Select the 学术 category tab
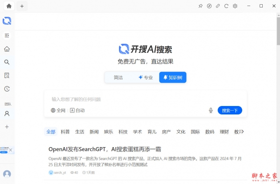Image resolution: width=280 pixels, height=184 pixels. tap(137, 132)
